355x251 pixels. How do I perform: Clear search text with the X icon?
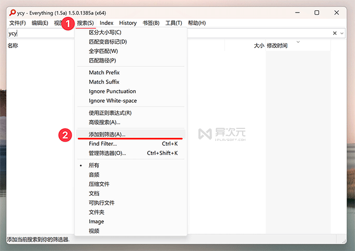(x=335, y=33)
